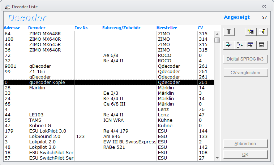
Task: Click the Decoder Liste title bar icon
Action: [7, 7]
